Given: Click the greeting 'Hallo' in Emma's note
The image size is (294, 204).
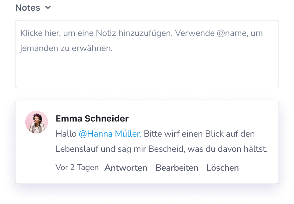Looking at the screenshot, I should click(66, 134).
